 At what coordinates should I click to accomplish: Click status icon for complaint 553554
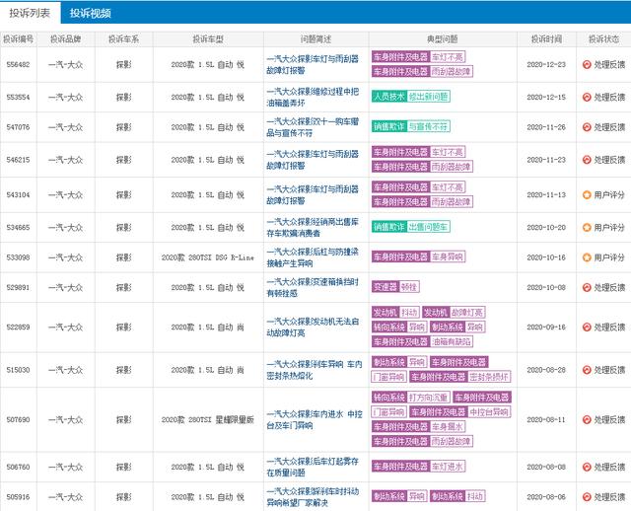587,97
